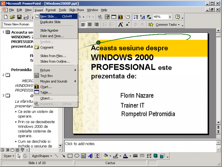Select the Select Objects arrow tool

click(x=19, y=156)
